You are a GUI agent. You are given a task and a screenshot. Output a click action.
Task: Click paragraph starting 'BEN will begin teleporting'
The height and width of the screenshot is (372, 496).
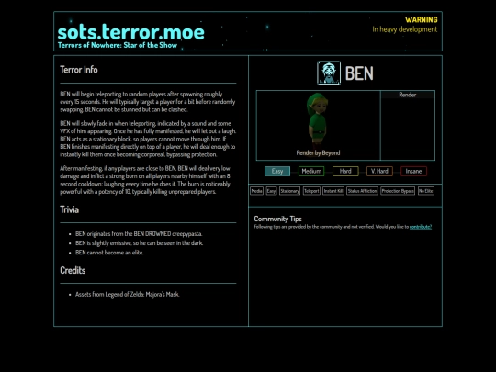tap(148, 102)
